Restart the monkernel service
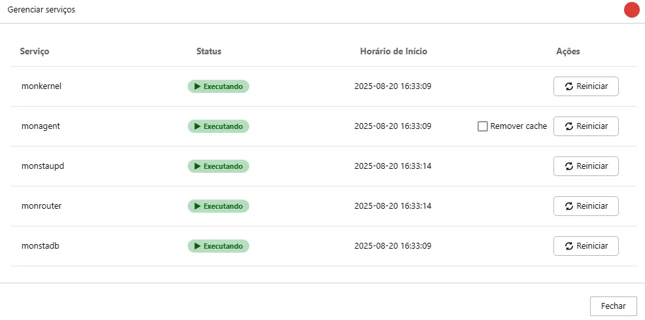 [585, 86]
